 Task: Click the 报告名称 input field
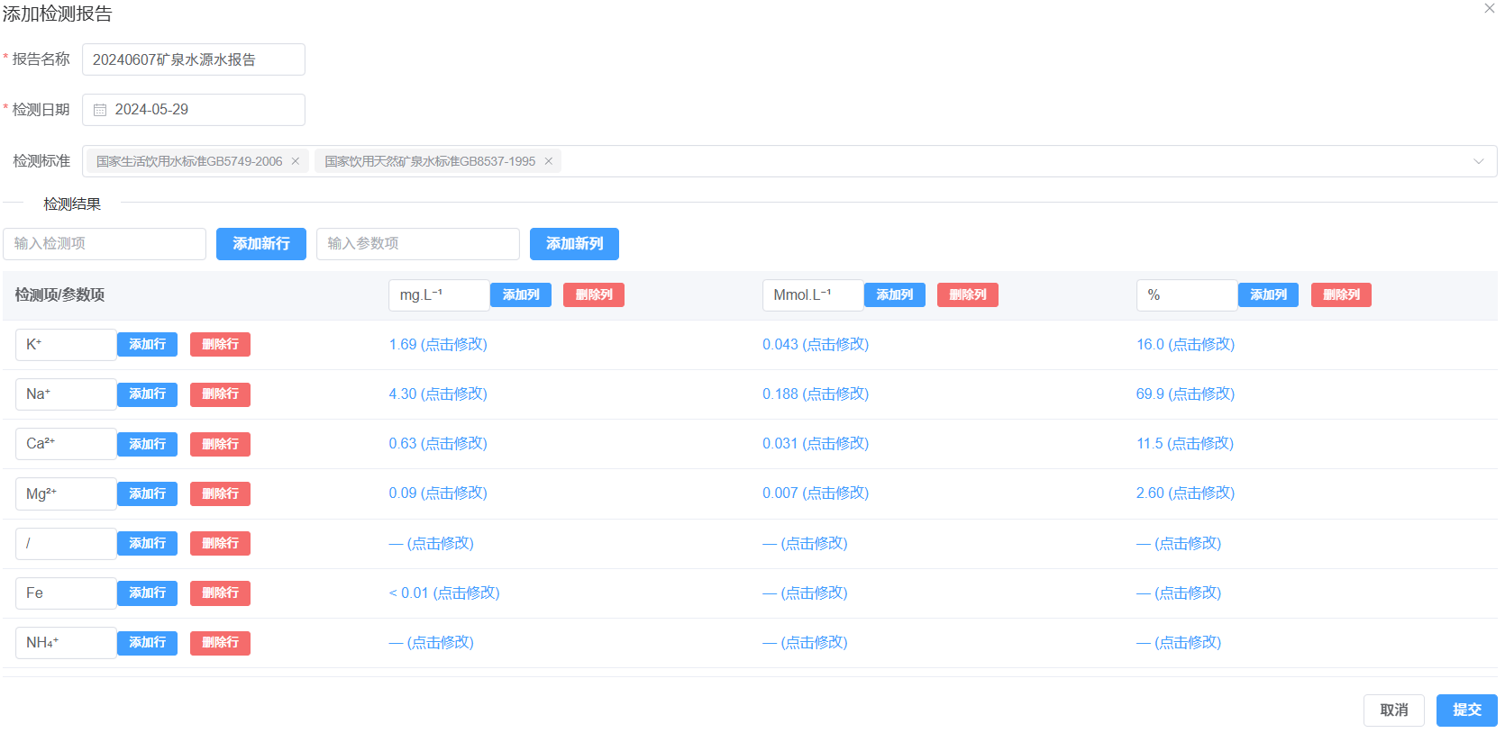coord(194,59)
